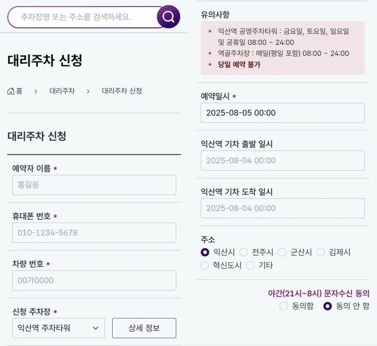Click the 휴대폰 번호 input field

(94, 233)
